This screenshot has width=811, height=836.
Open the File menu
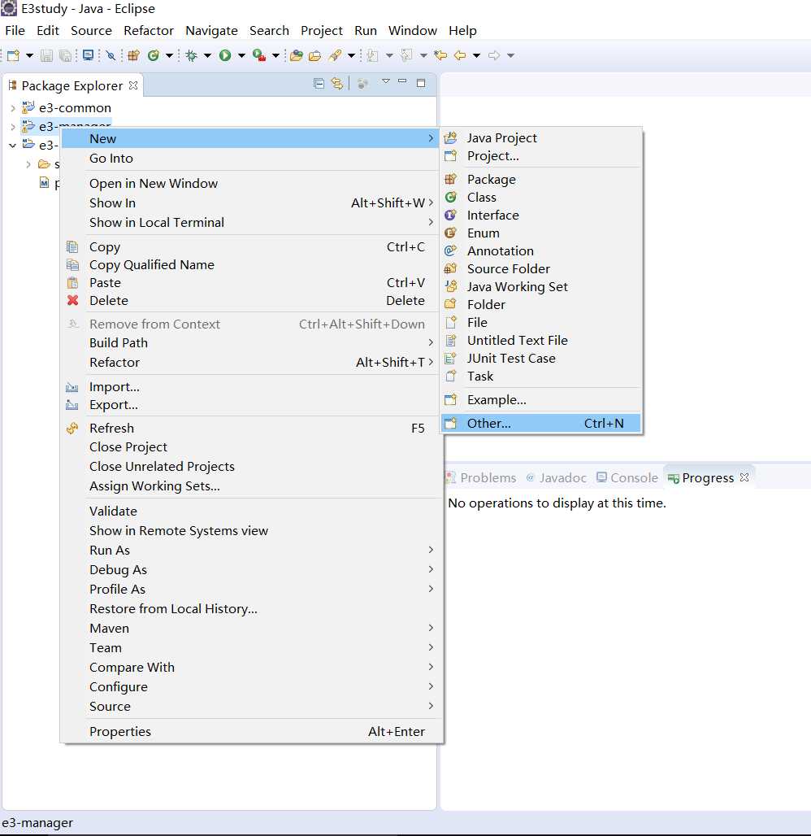pyautogui.click(x=15, y=30)
